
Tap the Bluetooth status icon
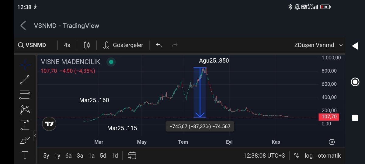[x=290, y=7]
